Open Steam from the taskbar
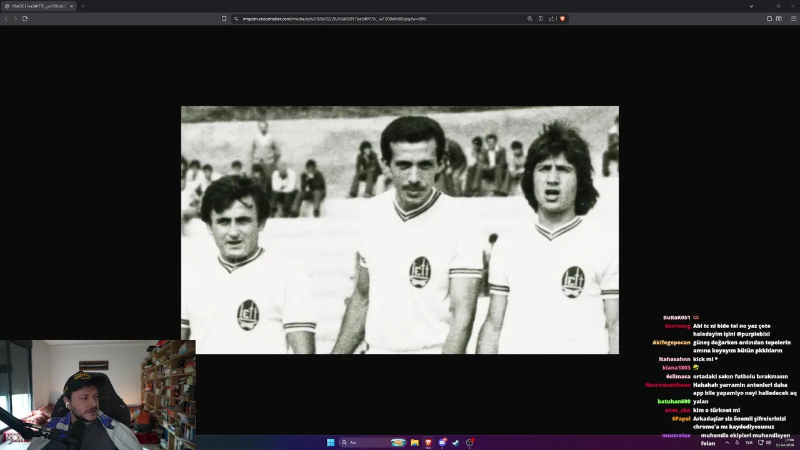Screen dimensions: 800x450 coord(456,442)
